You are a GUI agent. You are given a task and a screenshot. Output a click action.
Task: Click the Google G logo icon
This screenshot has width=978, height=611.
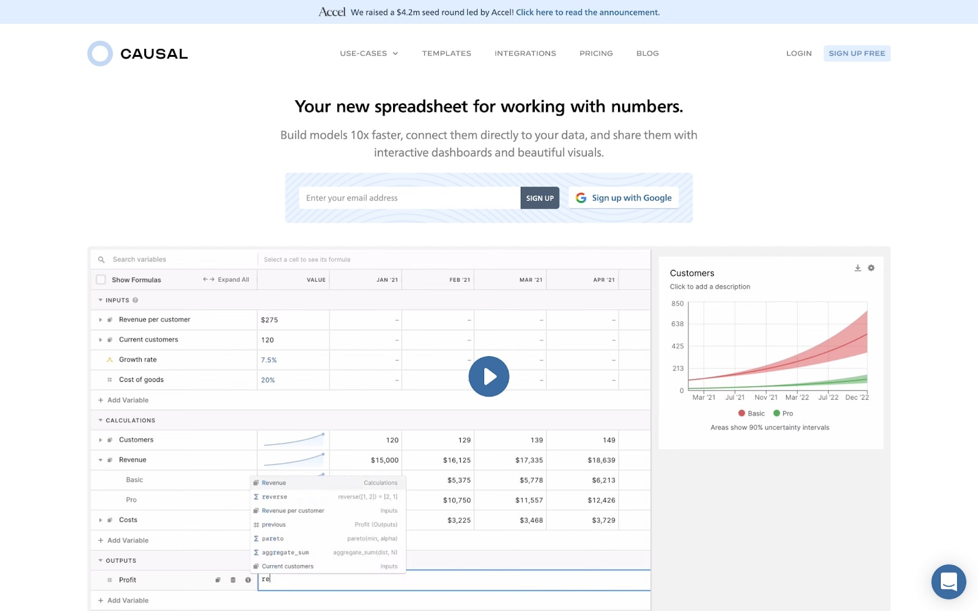click(x=581, y=198)
